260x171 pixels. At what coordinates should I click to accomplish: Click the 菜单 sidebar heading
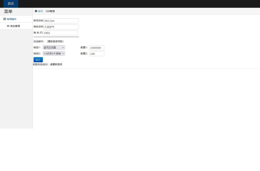8,11
